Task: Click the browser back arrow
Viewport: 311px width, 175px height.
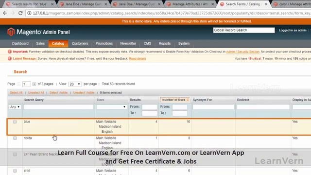Action: 5,13
